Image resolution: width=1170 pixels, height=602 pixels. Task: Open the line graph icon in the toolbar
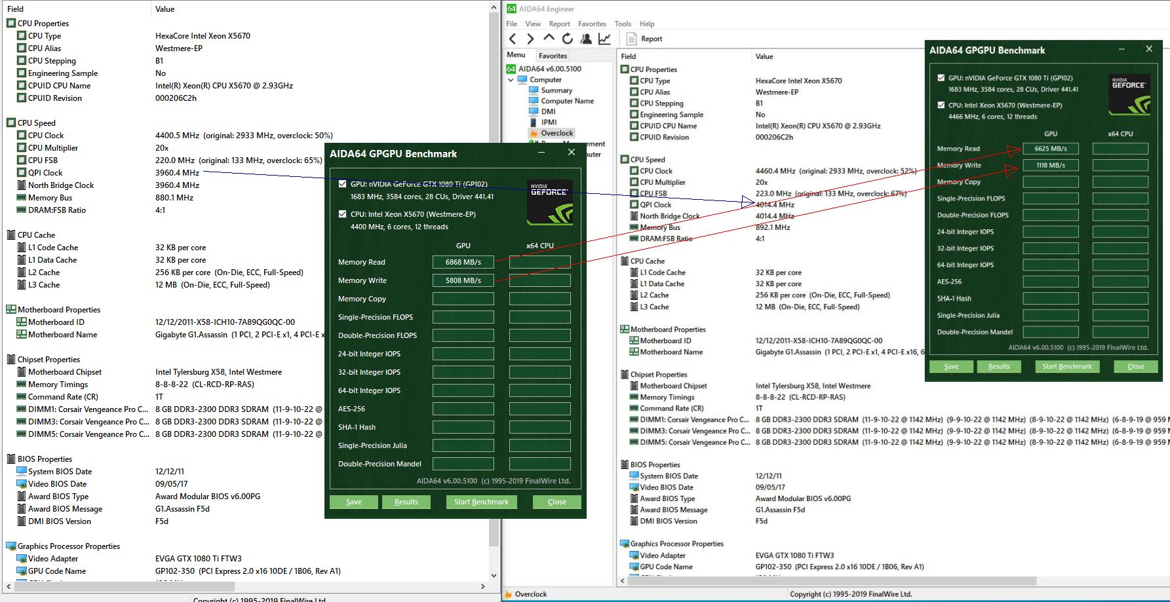click(604, 39)
